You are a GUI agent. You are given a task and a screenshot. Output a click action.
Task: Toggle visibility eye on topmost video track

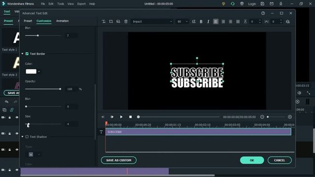(x=17, y=118)
